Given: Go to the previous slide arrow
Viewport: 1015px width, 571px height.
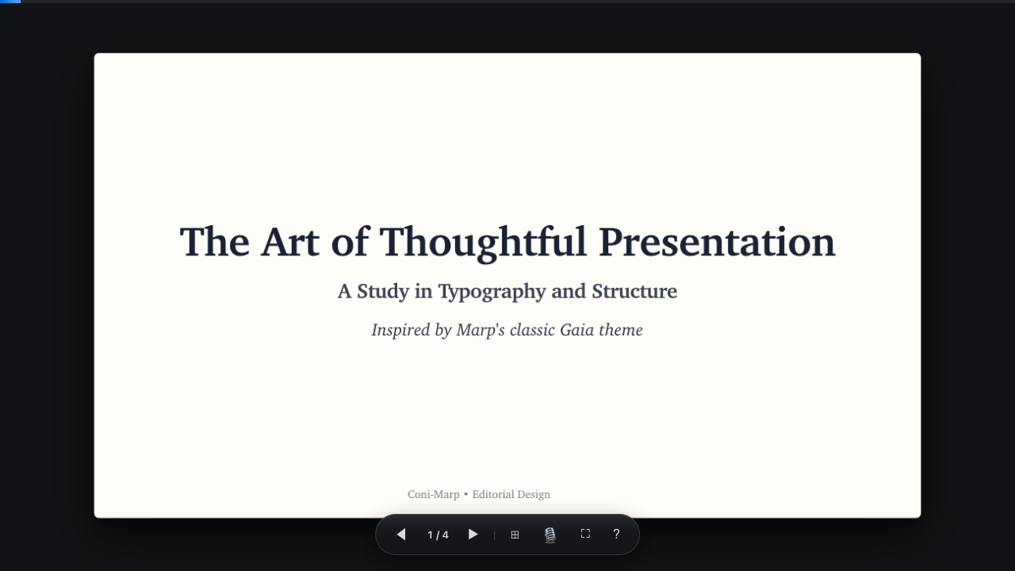Looking at the screenshot, I should point(401,535).
